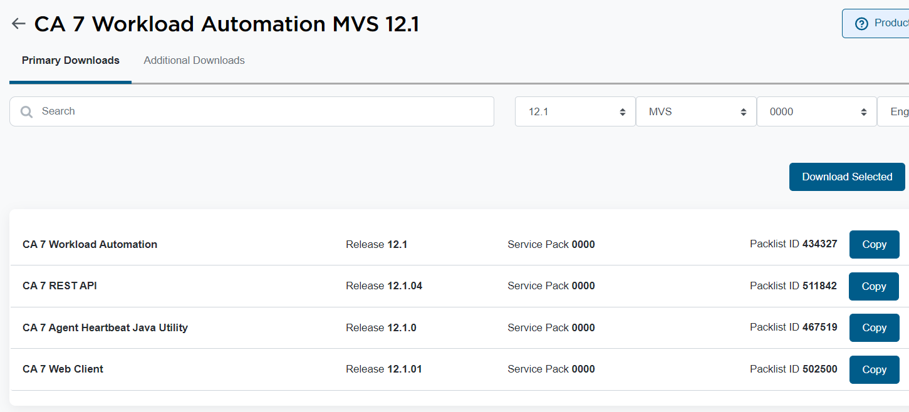
Task: Click Copy for CA 7 REST API
Action: tap(873, 286)
